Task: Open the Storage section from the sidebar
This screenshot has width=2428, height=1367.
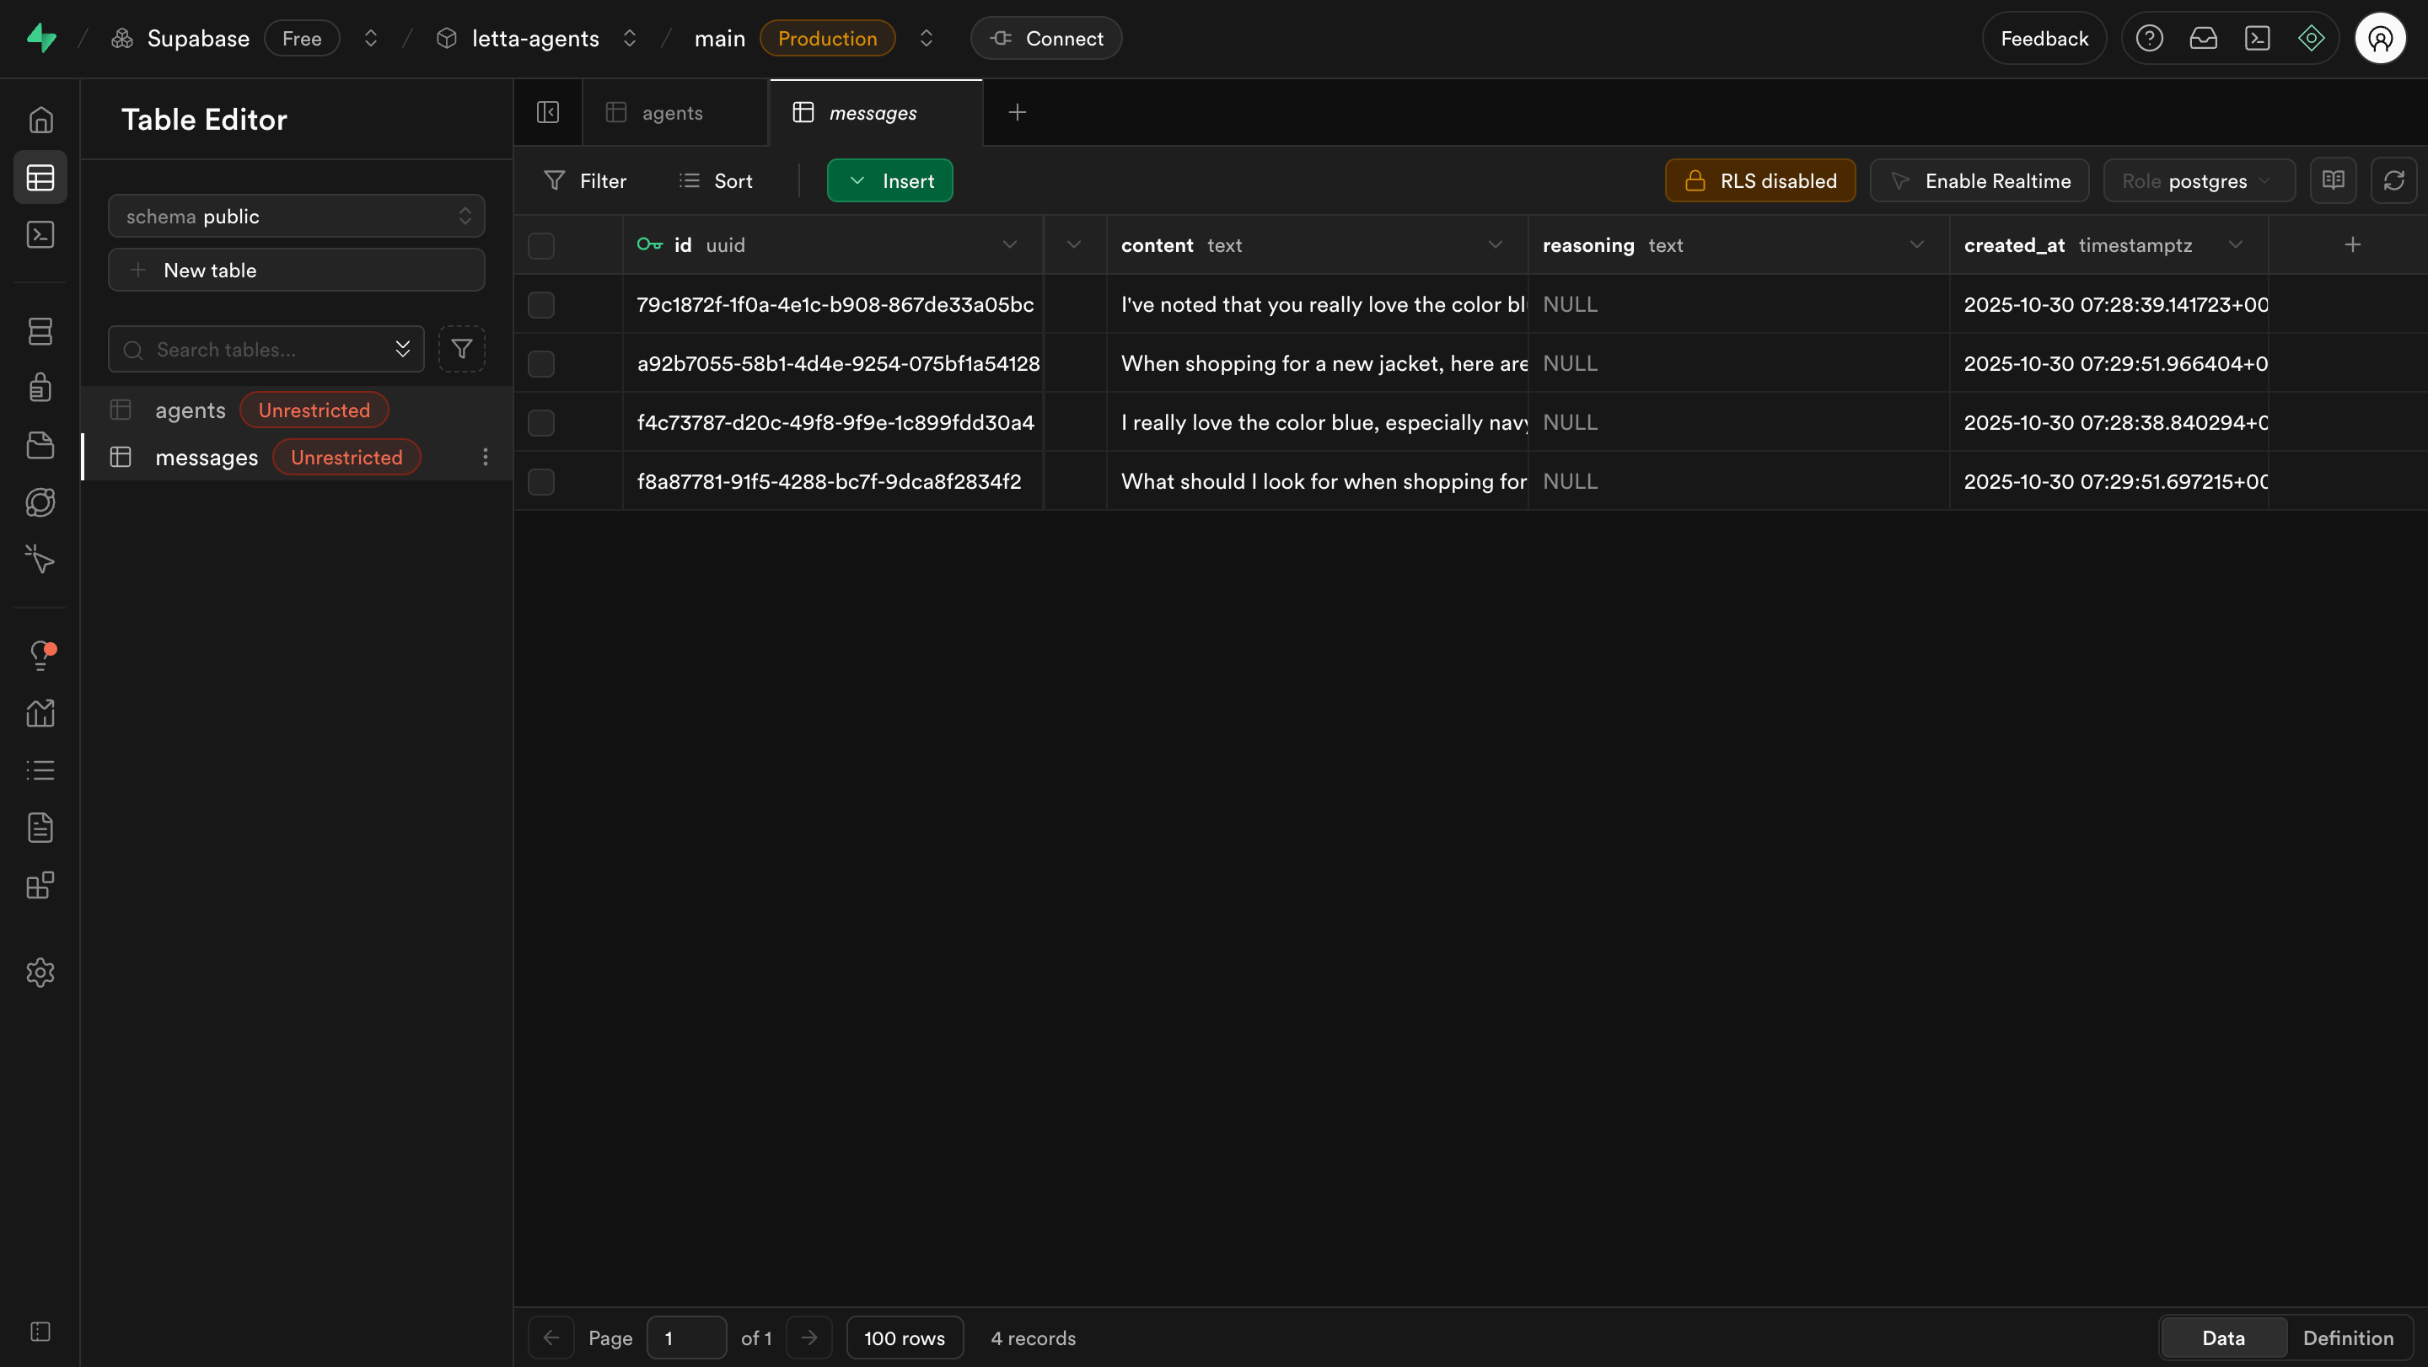Action: (40, 445)
